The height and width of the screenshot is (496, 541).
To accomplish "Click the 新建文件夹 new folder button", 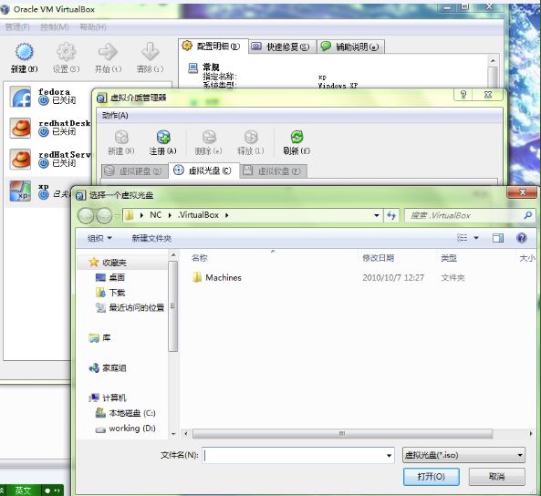I will (x=151, y=238).
